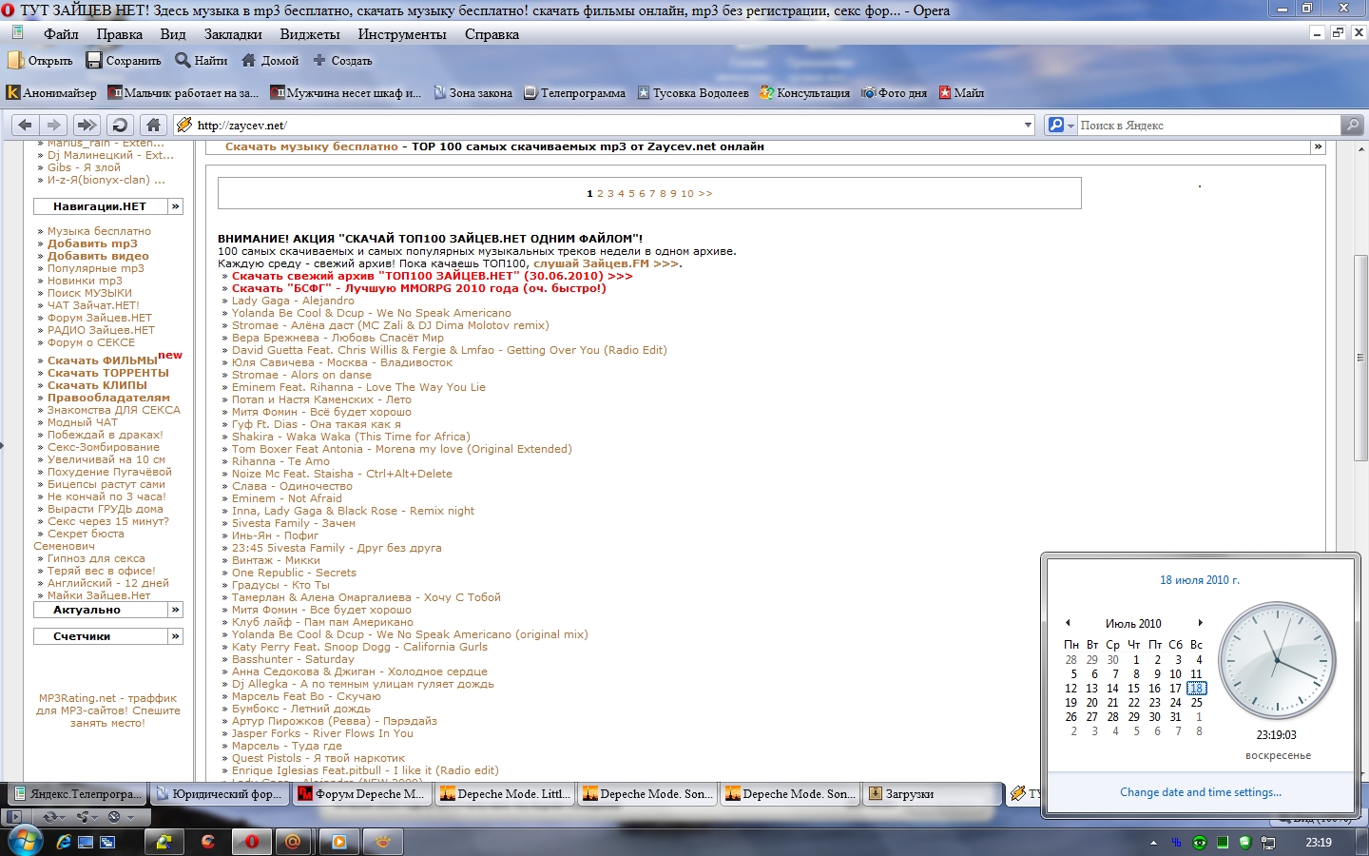Click the Сохранить floppy disk toolbar button

click(x=124, y=60)
